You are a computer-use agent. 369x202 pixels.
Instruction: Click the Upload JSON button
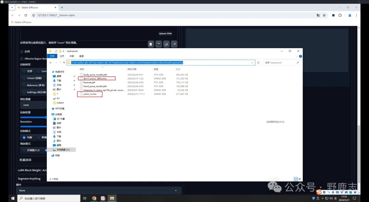[x=165, y=33]
